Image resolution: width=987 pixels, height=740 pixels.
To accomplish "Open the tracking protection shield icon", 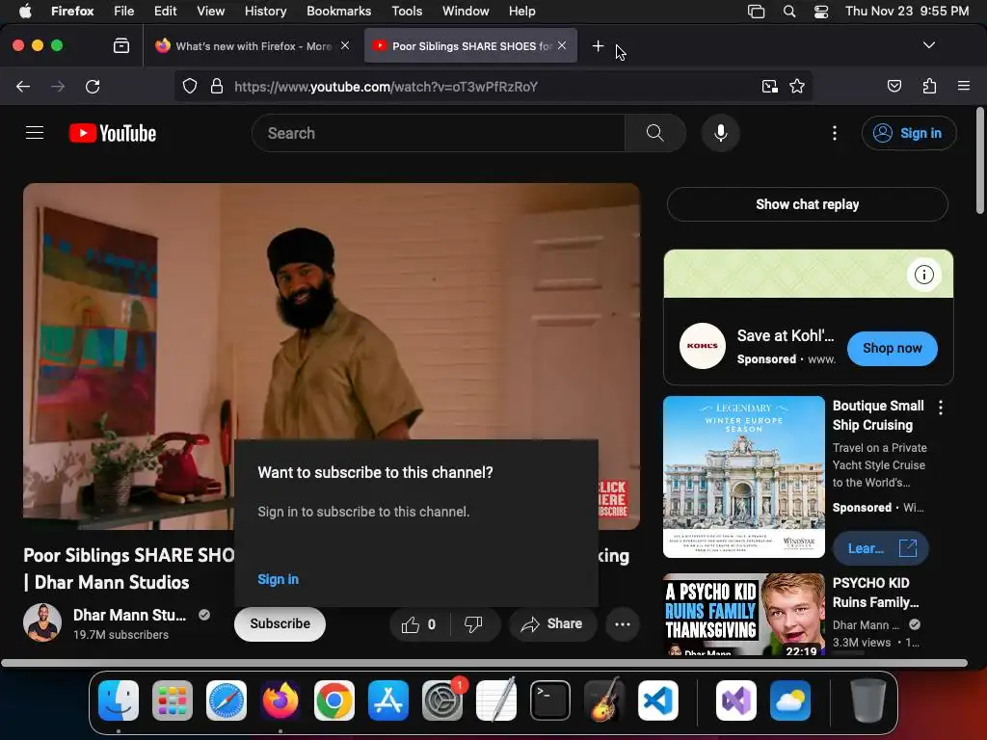I will 190,86.
